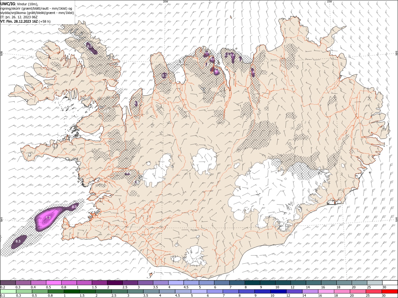Click the round white Hofsjökull glacier in central Iceland

pos(204,161)
